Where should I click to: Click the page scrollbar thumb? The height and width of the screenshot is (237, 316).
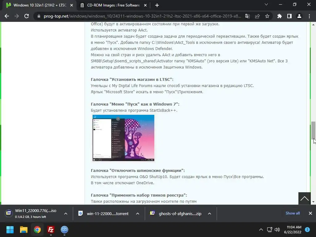(313, 130)
